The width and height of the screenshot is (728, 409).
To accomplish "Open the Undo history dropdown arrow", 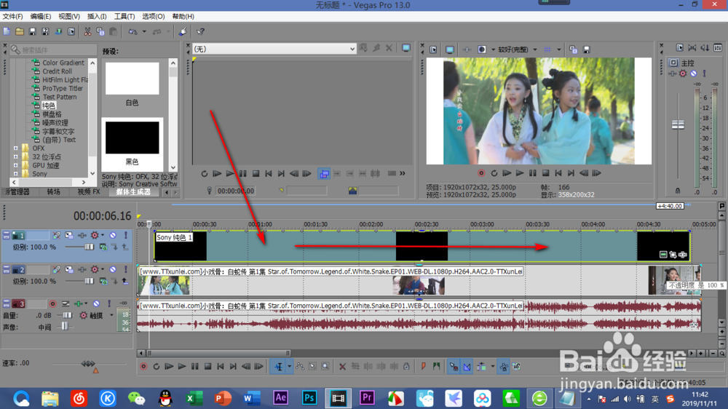I will coord(144,31).
